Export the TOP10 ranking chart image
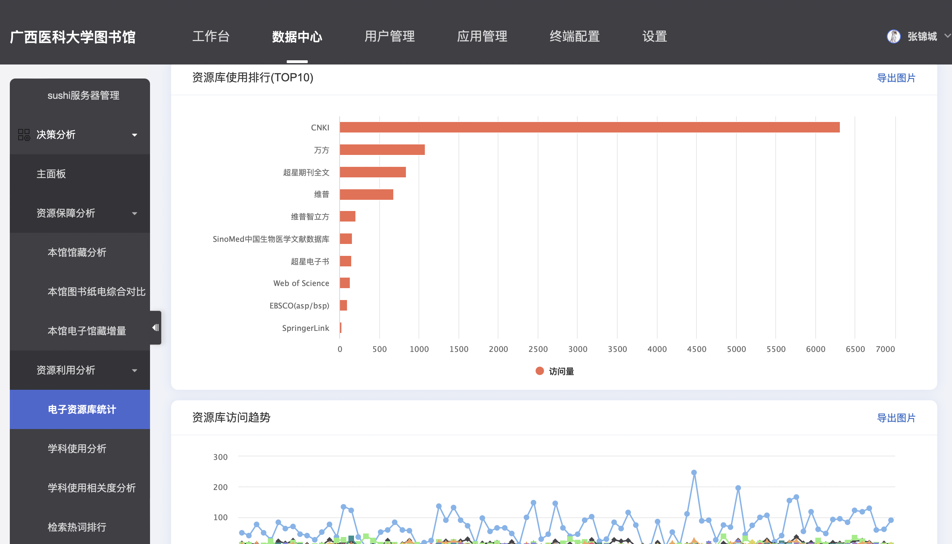The width and height of the screenshot is (952, 544). [896, 78]
